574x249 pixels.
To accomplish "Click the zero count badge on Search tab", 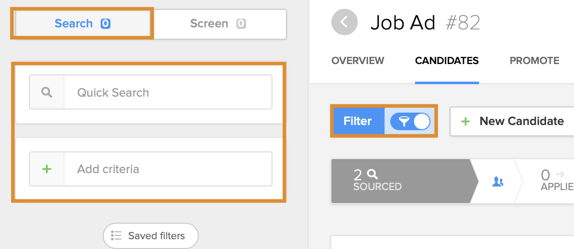I will tap(105, 24).
